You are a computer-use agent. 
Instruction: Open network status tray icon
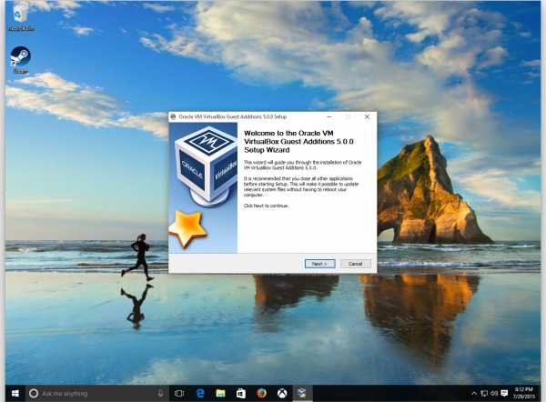[484, 394]
